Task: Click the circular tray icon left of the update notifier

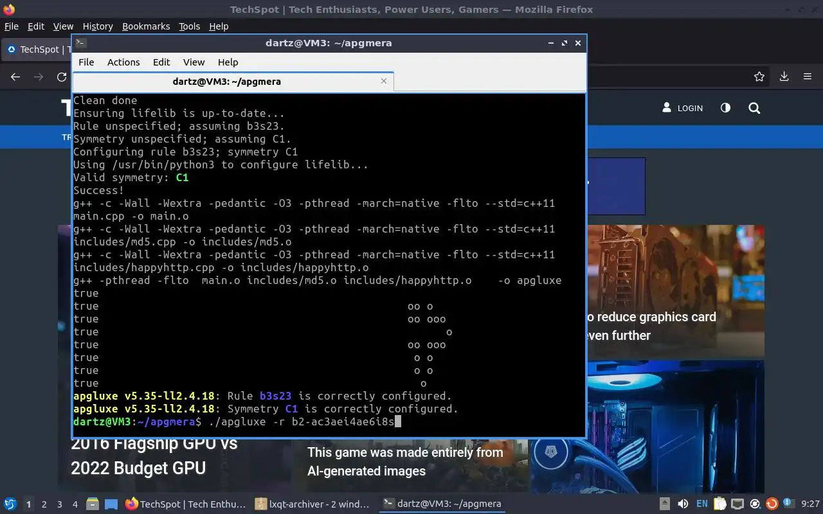Action: (755, 504)
